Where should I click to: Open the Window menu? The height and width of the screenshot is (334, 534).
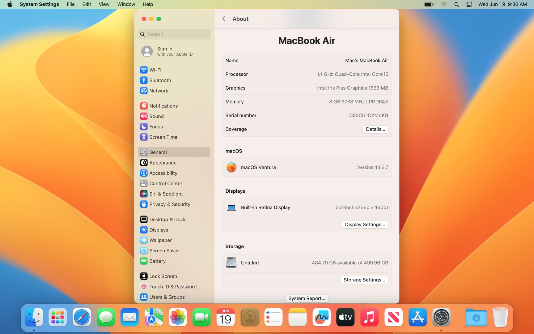click(126, 4)
